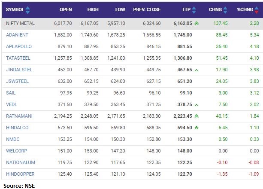263x189 pixels.
Task: Click the up-arrow indicator in JINDALSTEL row
Action: pos(196,70)
